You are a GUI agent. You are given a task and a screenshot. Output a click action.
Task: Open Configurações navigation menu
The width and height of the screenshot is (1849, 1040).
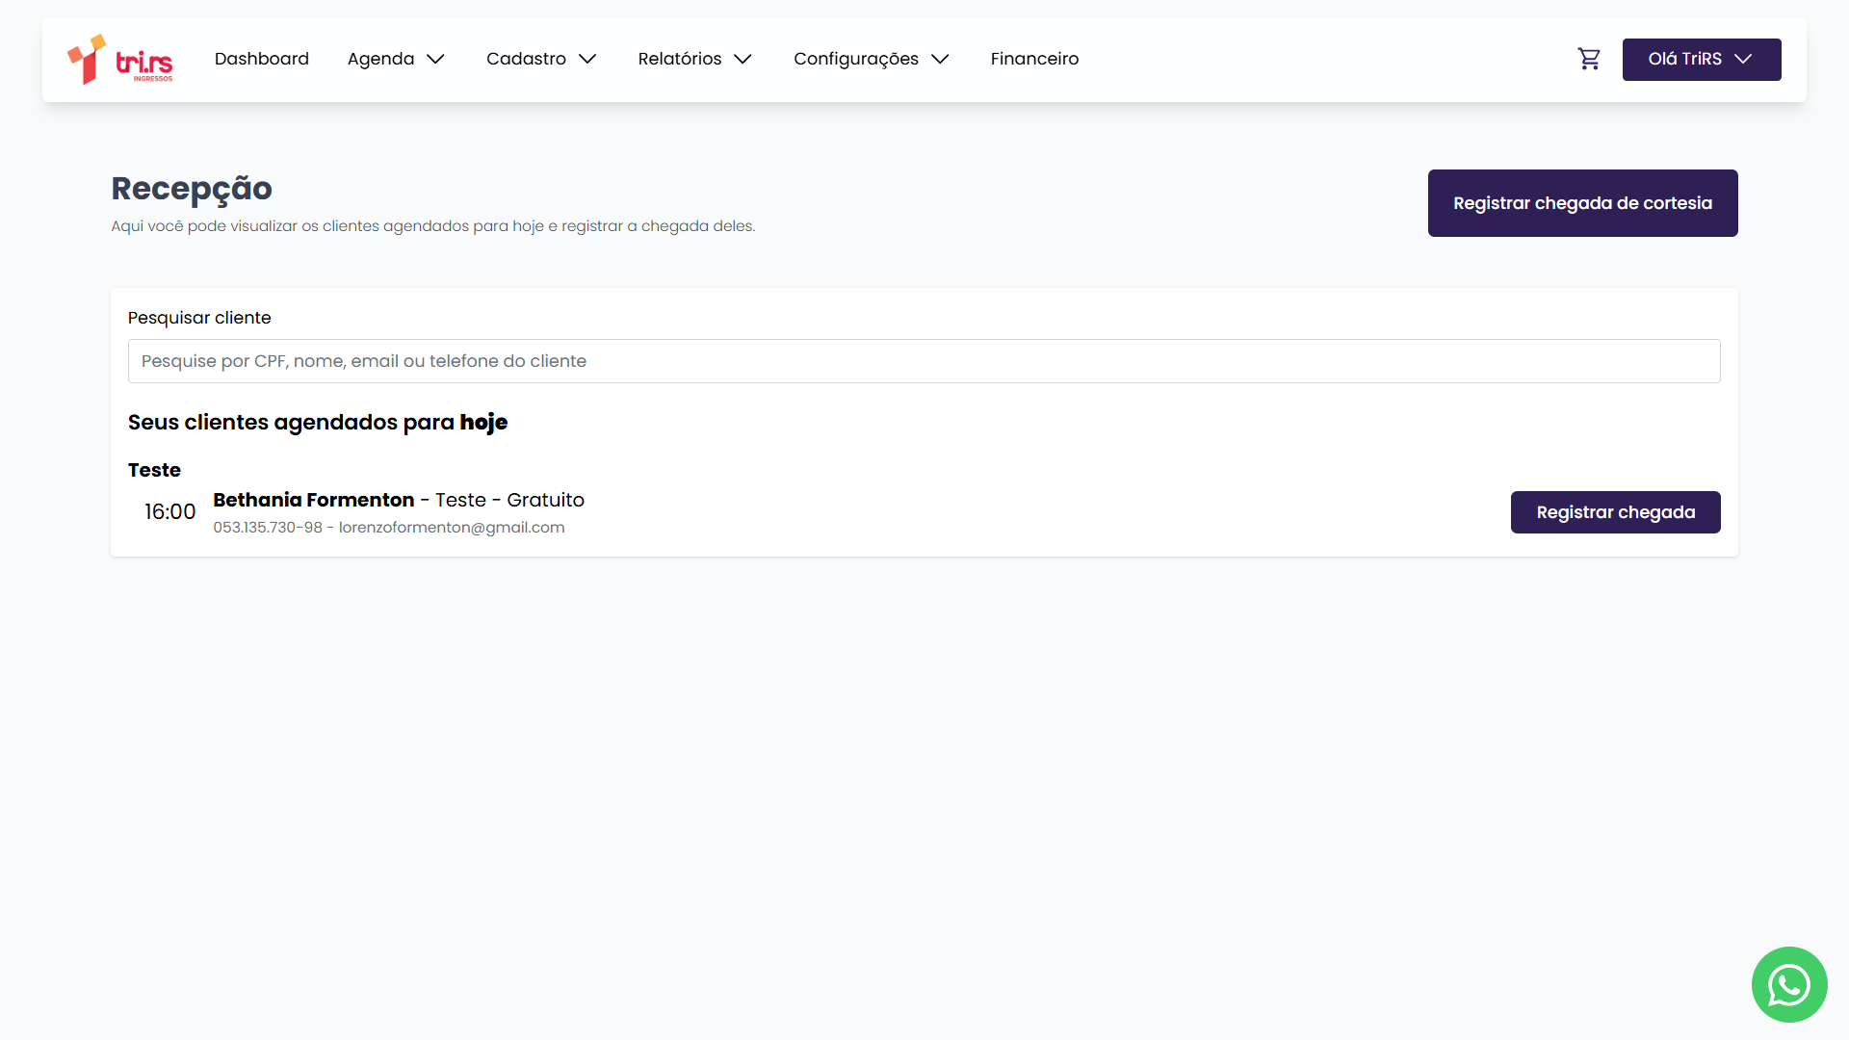(856, 60)
